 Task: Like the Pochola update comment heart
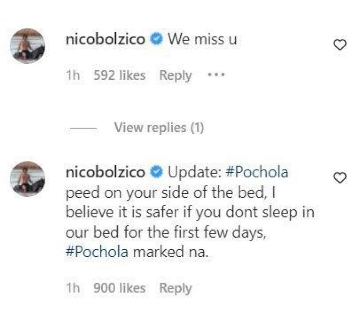pyautogui.click(x=340, y=177)
